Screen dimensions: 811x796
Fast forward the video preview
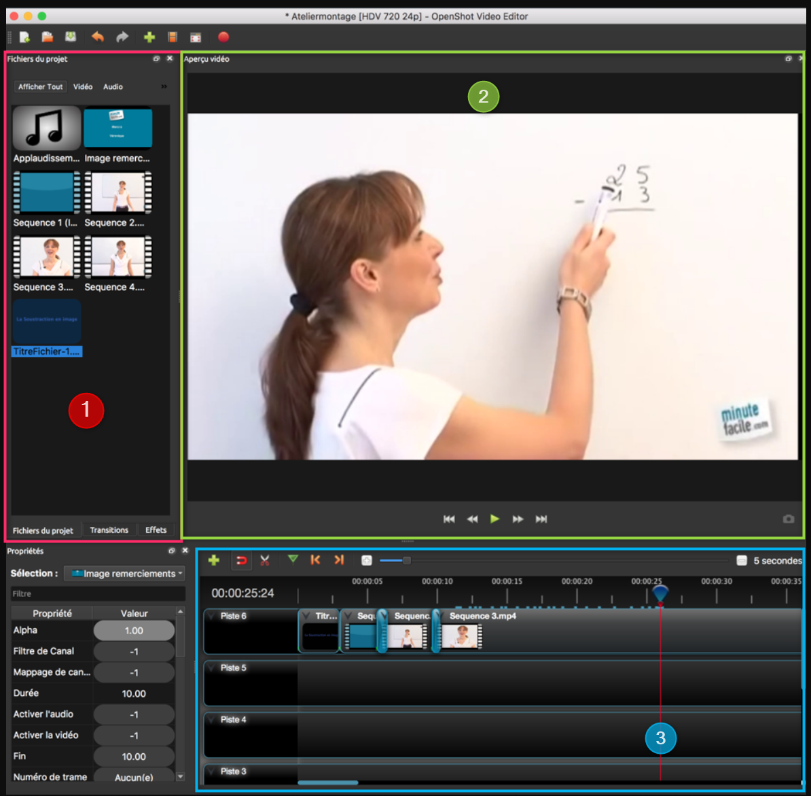(518, 519)
